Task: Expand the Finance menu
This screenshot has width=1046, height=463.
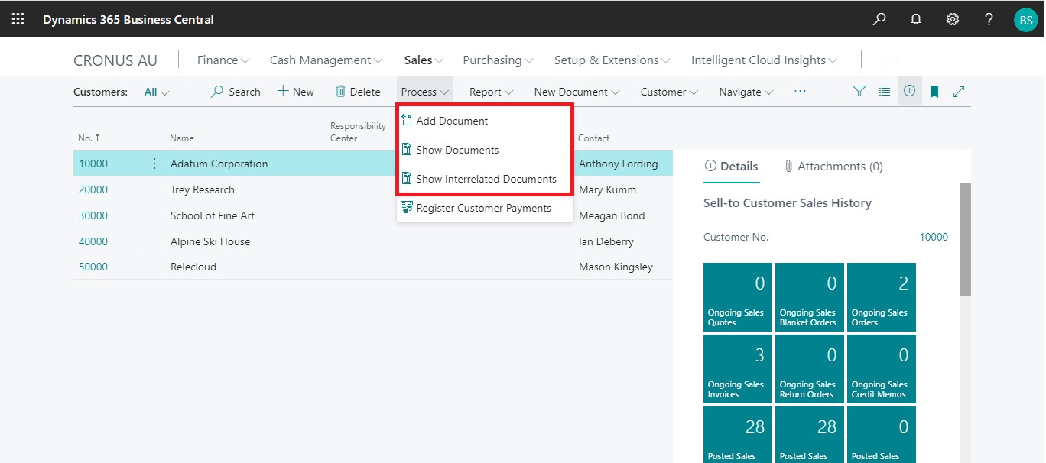Action: coord(223,60)
